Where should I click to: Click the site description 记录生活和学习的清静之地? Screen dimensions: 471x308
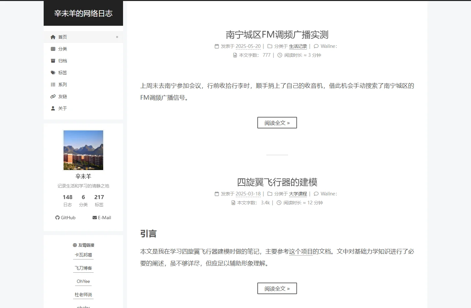83,186
